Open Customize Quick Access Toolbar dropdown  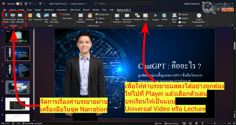[45, 4]
